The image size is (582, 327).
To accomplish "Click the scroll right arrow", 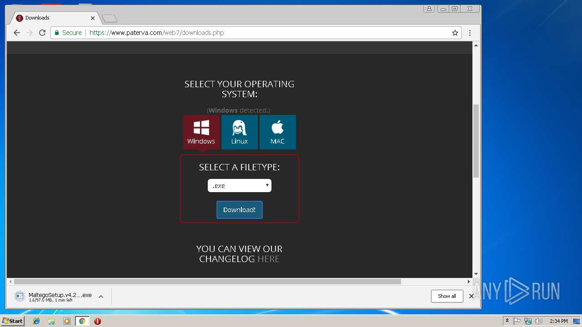I will click(469, 282).
